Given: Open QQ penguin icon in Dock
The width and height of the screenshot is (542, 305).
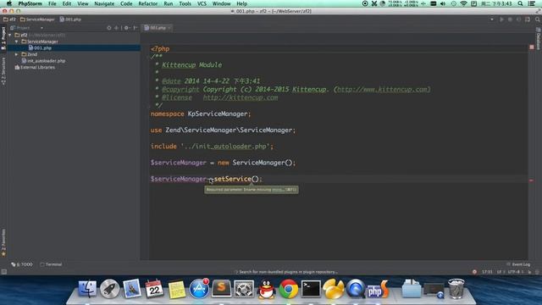Looking at the screenshot, I should [x=266, y=289].
